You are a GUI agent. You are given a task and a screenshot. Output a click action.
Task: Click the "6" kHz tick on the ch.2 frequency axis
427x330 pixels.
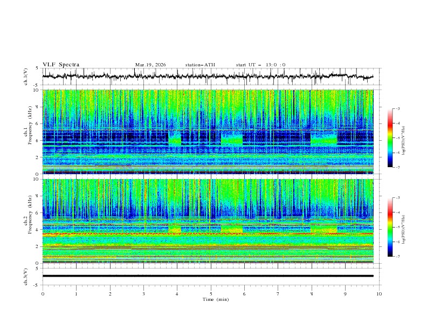38,213
